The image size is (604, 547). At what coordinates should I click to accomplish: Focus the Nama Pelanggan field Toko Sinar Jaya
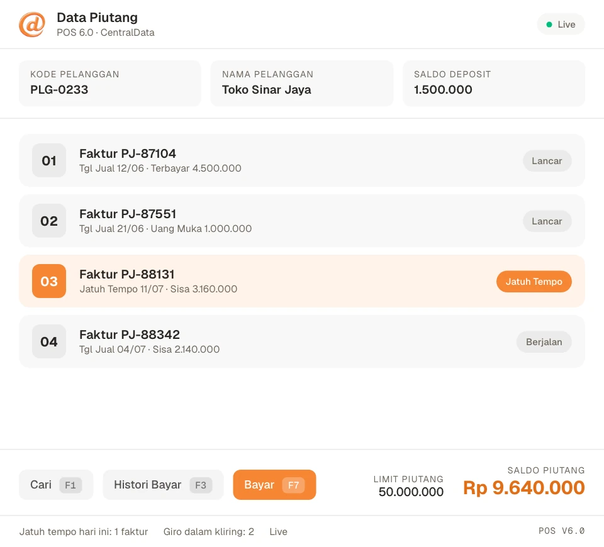point(301,83)
